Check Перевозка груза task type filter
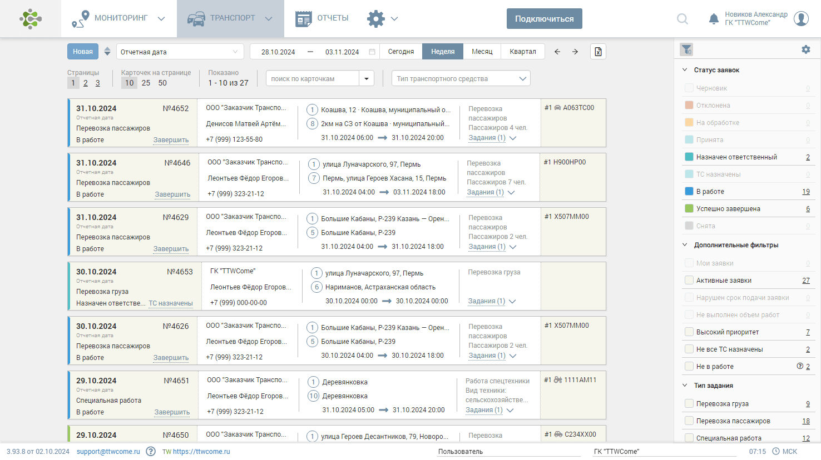 [x=689, y=404]
